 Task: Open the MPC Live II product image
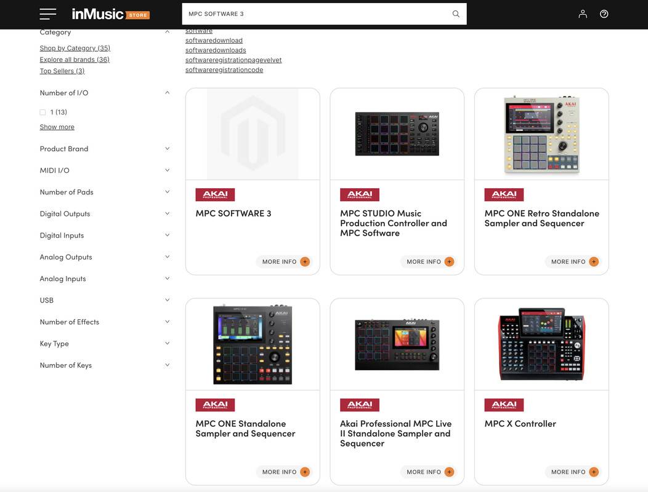click(x=397, y=344)
